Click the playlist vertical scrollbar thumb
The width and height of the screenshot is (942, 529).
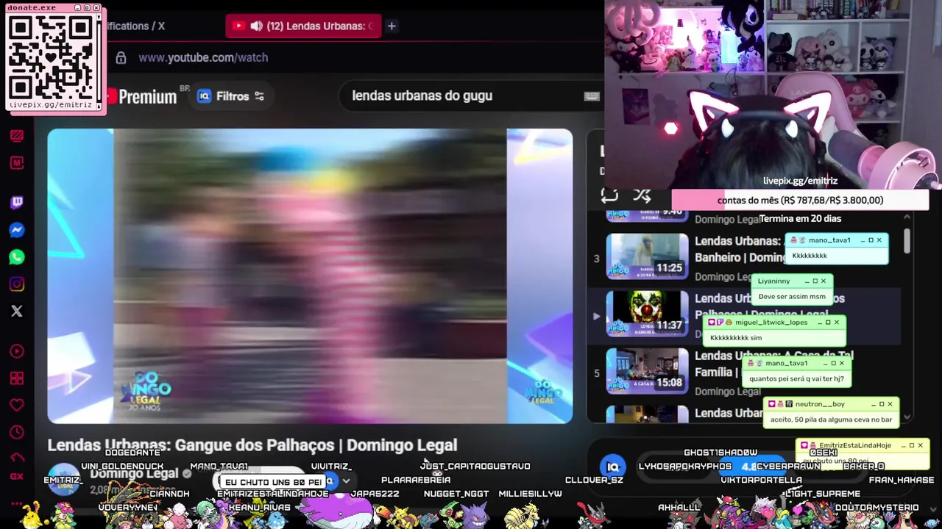[907, 240]
